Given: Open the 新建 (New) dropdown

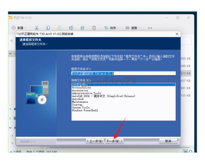Looking at the screenshot, I should click(x=18, y=28).
